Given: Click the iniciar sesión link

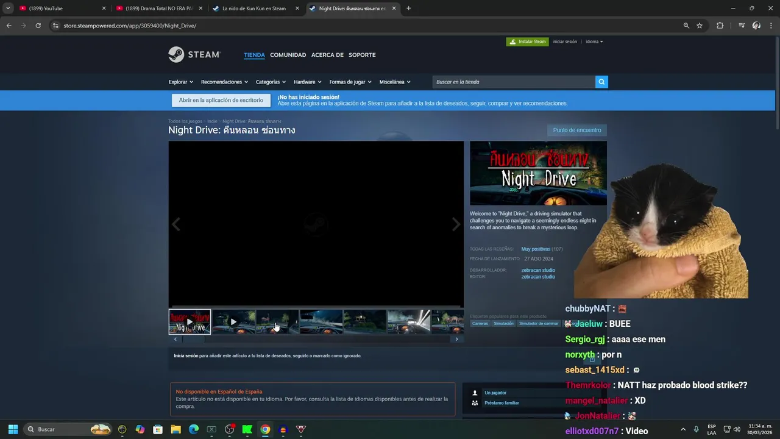Looking at the screenshot, I should coord(564,41).
